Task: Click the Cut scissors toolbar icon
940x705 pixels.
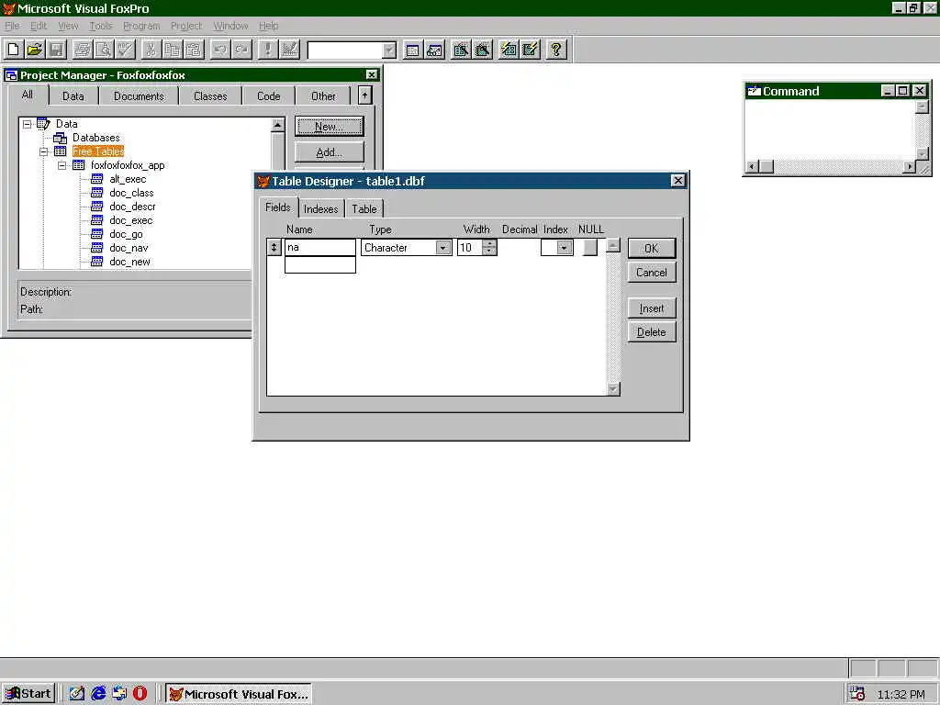Action: [x=151, y=50]
